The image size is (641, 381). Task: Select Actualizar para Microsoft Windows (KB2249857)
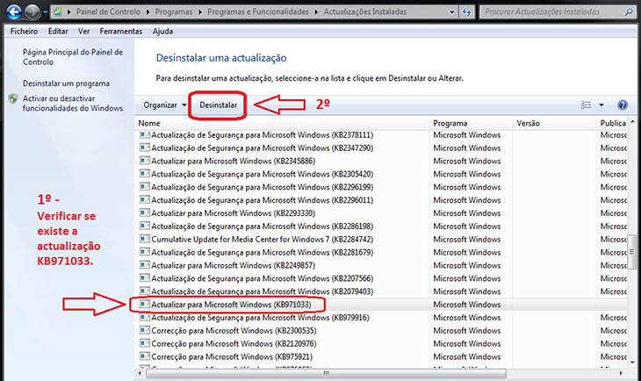pyautogui.click(x=233, y=265)
